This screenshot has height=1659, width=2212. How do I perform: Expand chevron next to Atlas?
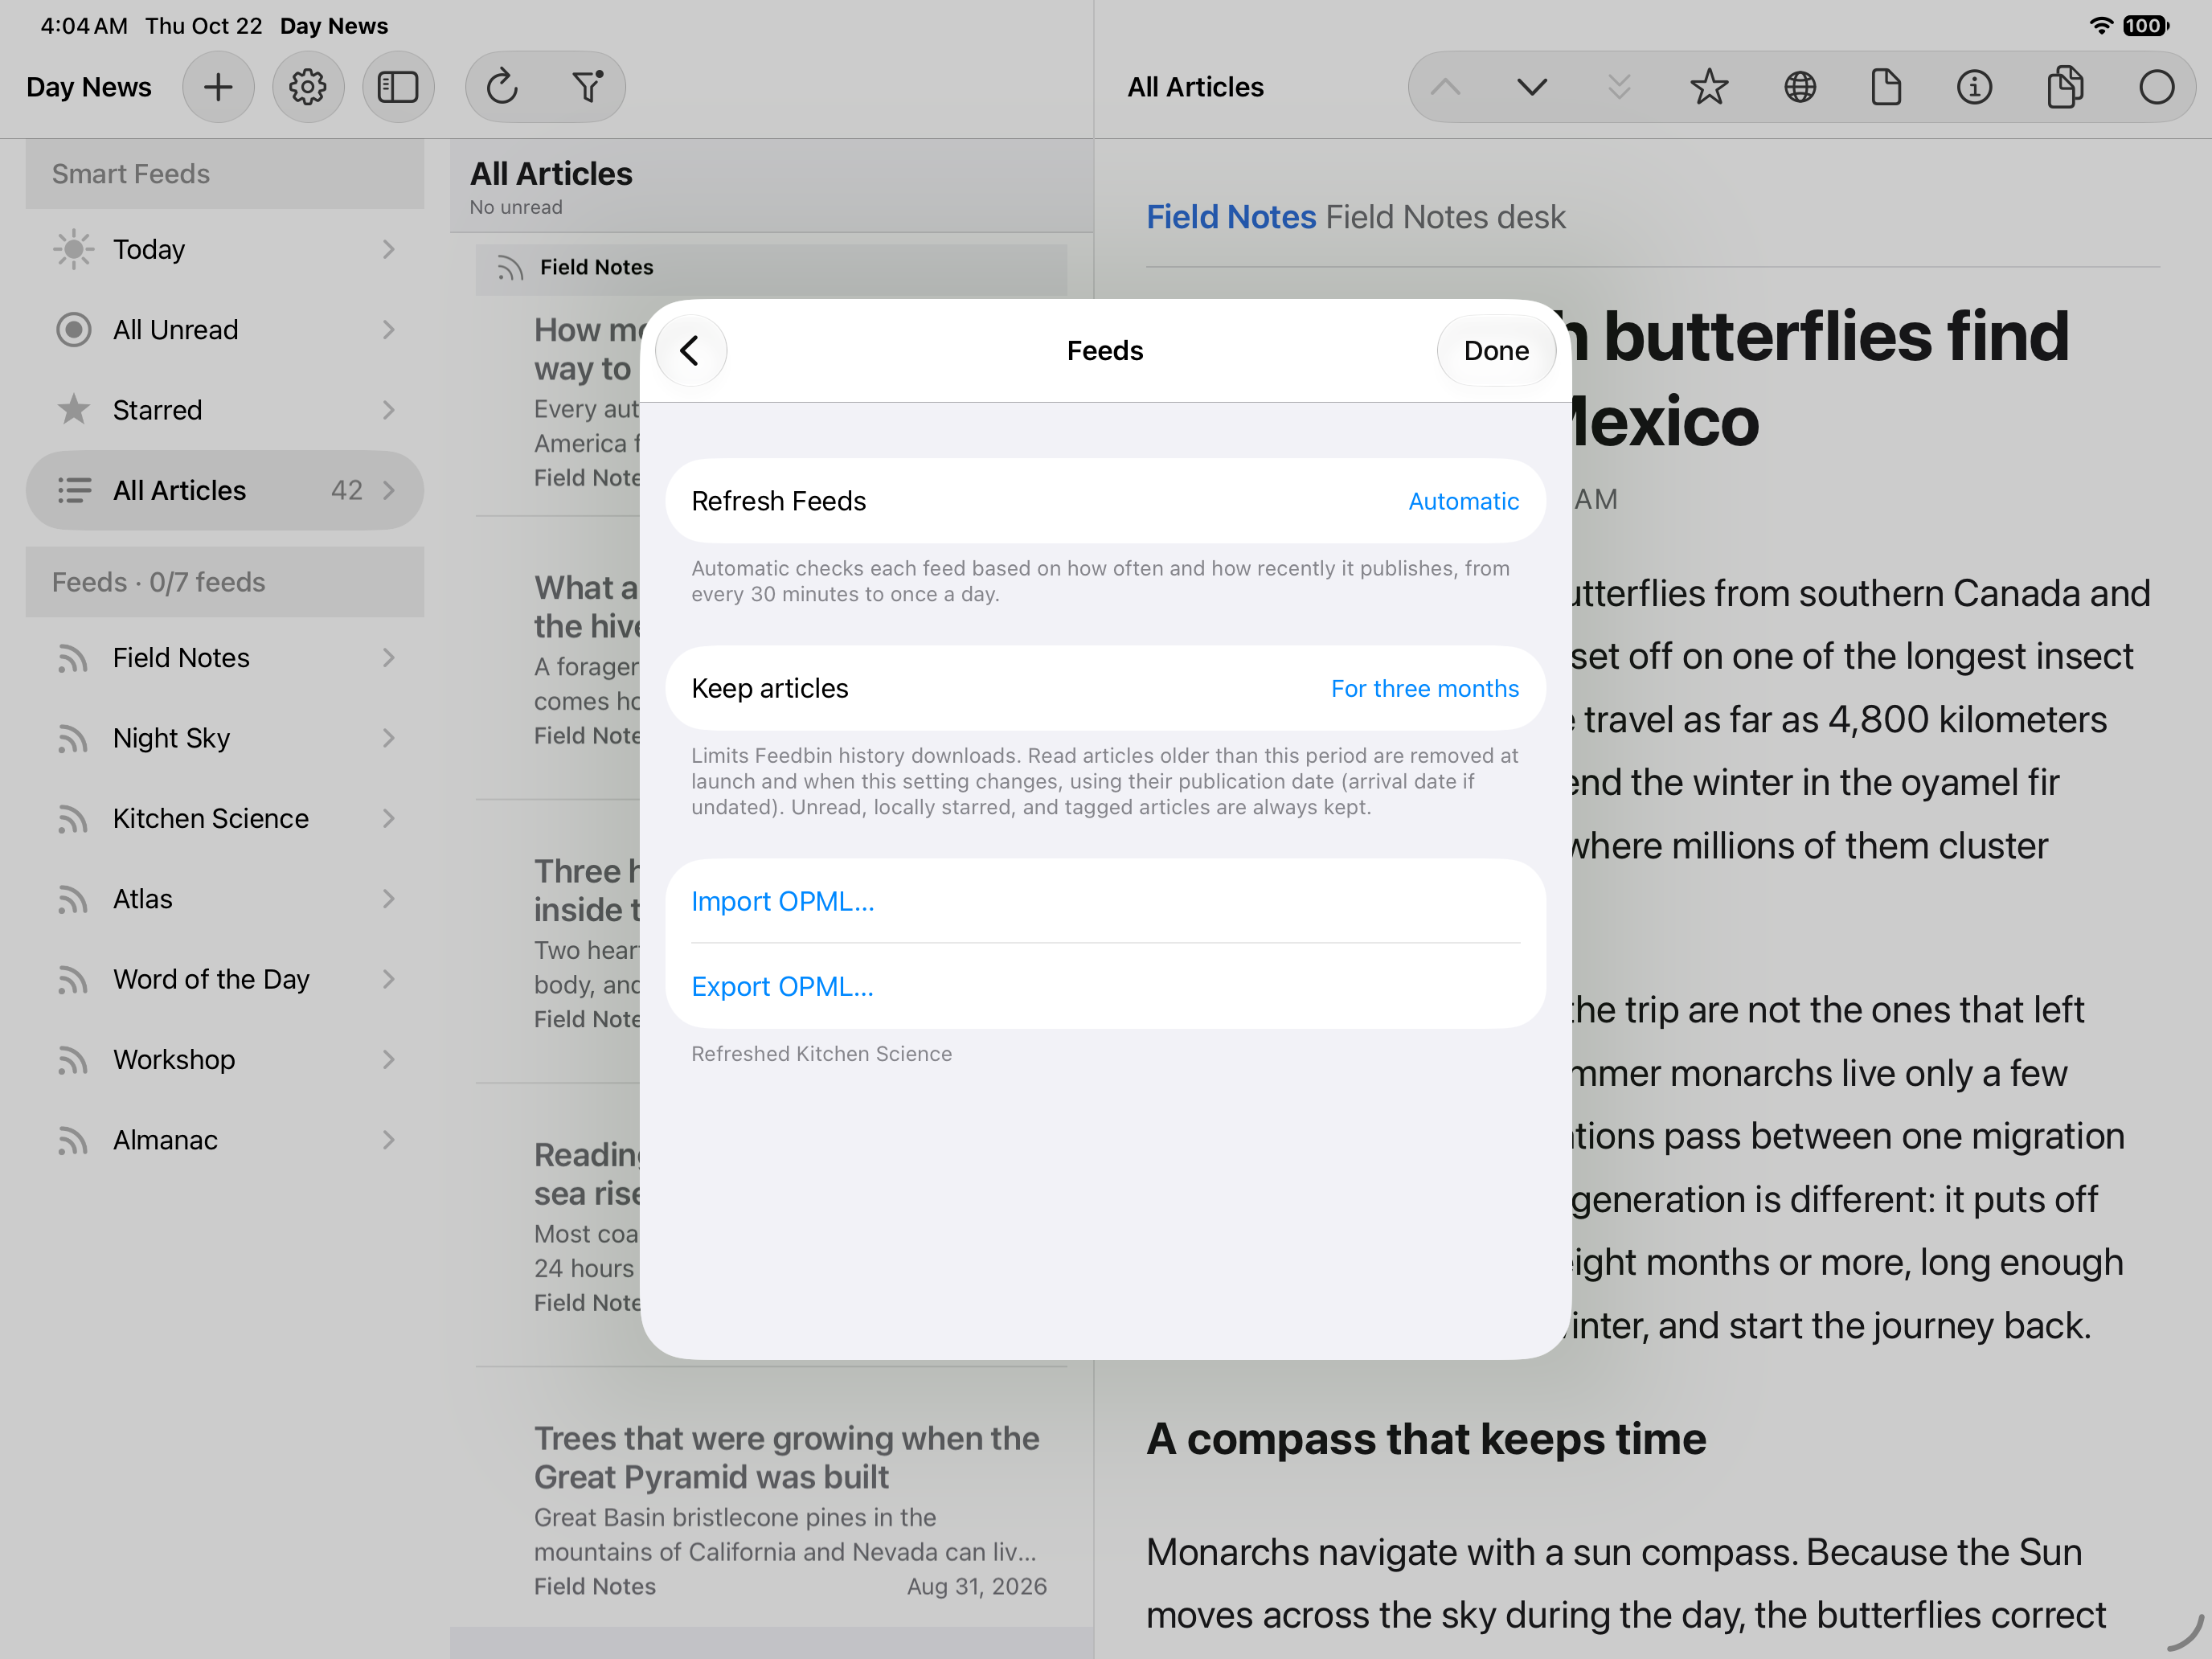[389, 899]
